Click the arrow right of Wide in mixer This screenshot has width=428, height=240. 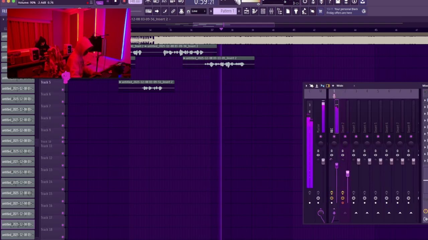click(x=354, y=86)
